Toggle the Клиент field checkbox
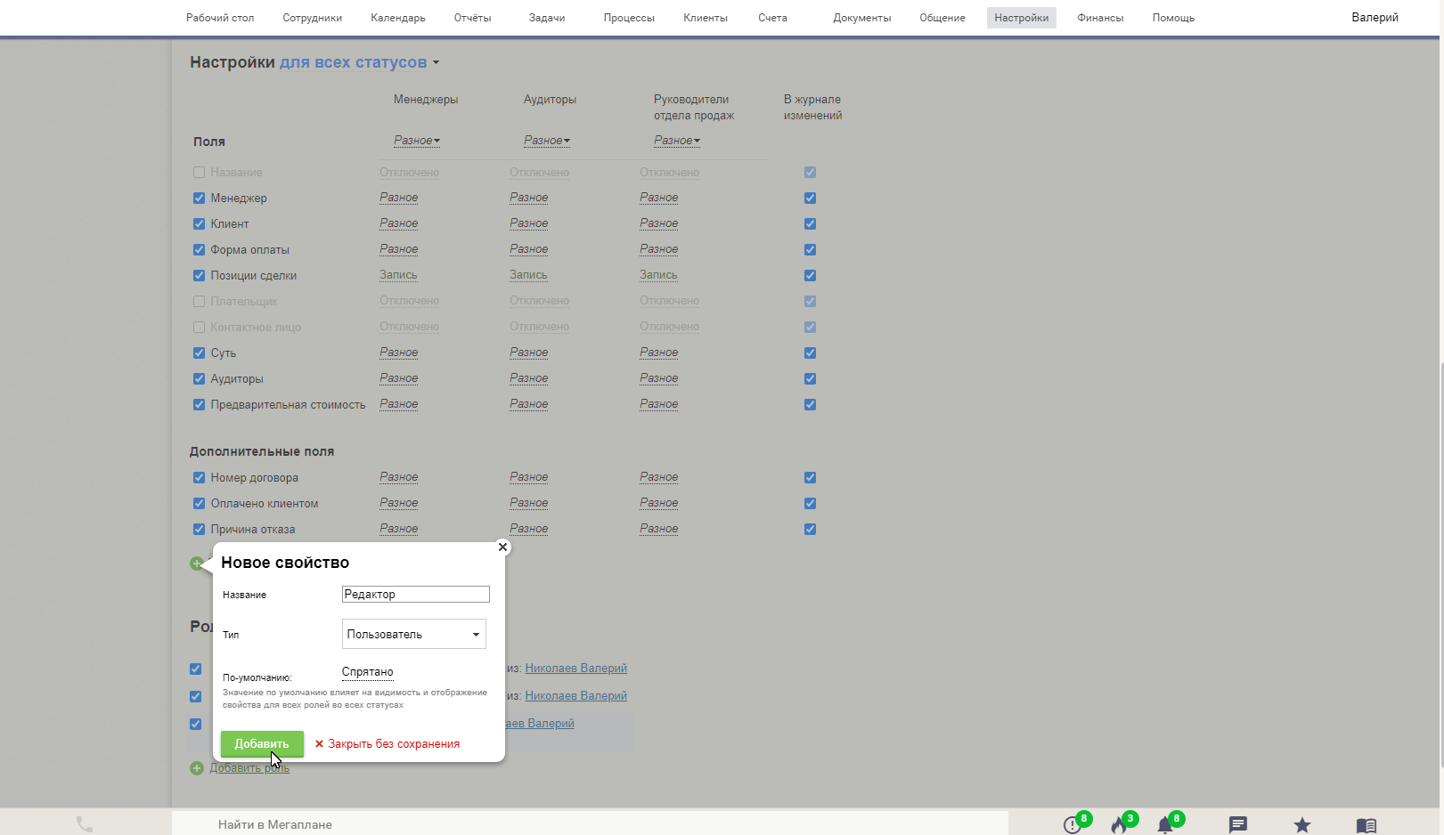This screenshot has height=835, width=1444. pos(199,223)
